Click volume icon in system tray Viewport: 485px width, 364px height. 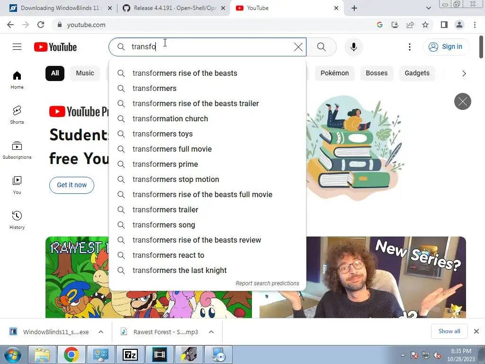[x=437, y=355]
